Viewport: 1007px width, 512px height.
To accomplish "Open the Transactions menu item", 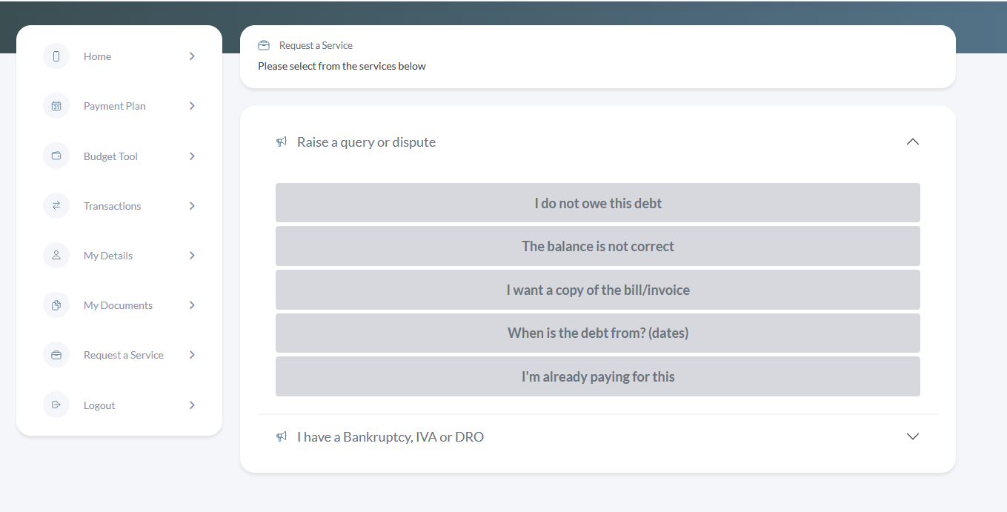I will [112, 206].
